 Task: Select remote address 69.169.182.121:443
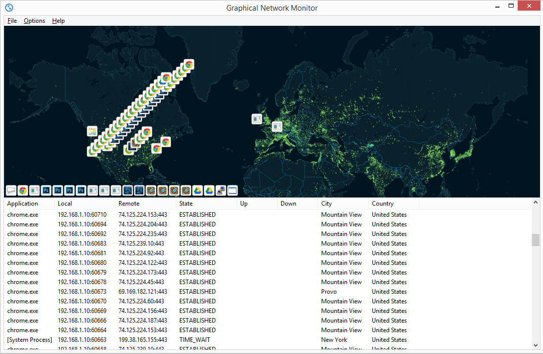[143, 292]
